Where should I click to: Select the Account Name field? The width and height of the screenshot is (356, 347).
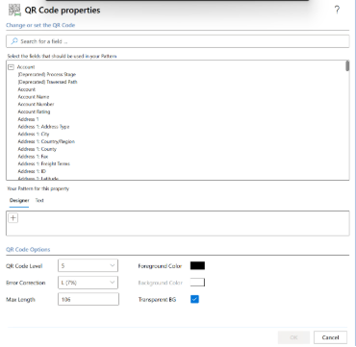(x=34, y=97)
